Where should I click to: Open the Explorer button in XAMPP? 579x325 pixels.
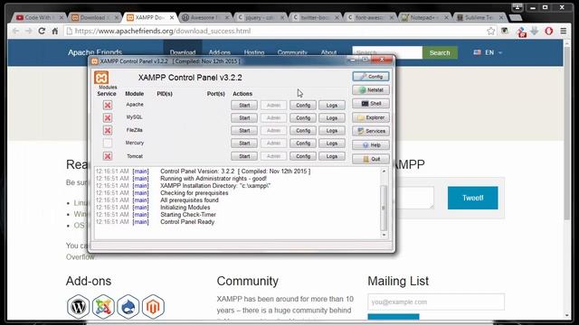(371, 117)
